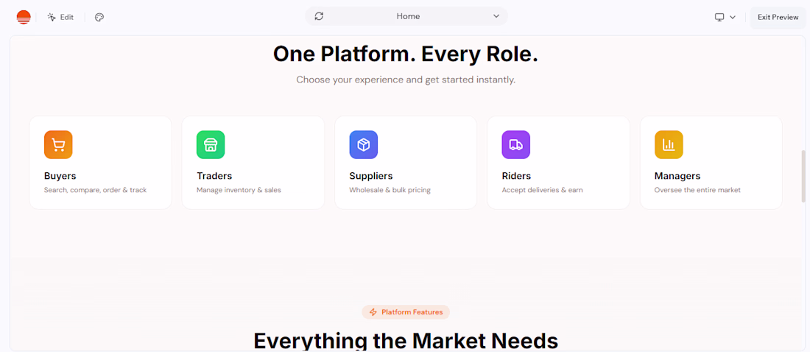Screen dimensions: 810x352
Task: Click the desktop monitor device icon
Action: (719, 17)
